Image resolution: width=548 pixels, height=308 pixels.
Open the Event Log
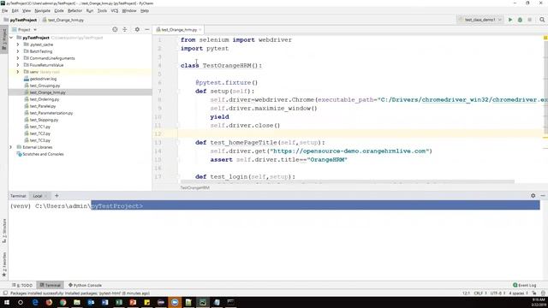coord(524,285)
